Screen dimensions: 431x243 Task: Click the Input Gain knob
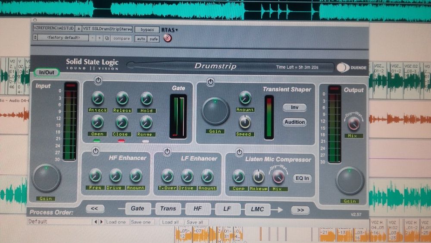(46, 178)
